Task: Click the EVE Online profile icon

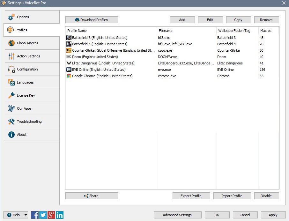Action: tap(69, 70)
